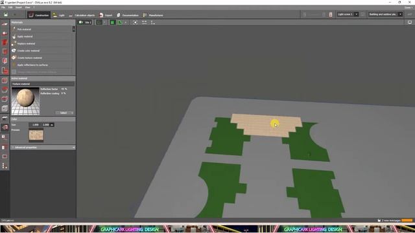Click the red L-shaped sidebar tool icon
The height and width of the screenshot is (233, 415).
(5, 71)
